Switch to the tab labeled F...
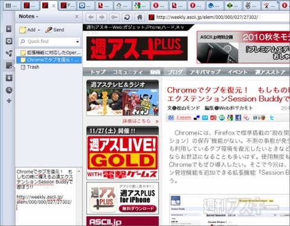The image size is (290, 226). pos(68,5)
